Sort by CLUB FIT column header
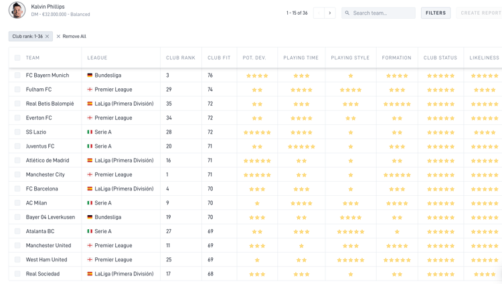The image size is (502, 284). click(x=219, y=58)
